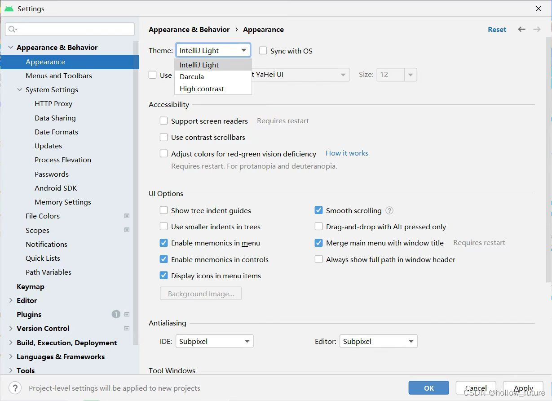This screenshot has width=552, height=401.
Task: Click the Plugins update count badge
Action: coord(116,314)
